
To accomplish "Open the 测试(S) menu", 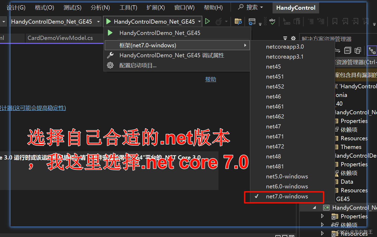I will click(72, 8).
